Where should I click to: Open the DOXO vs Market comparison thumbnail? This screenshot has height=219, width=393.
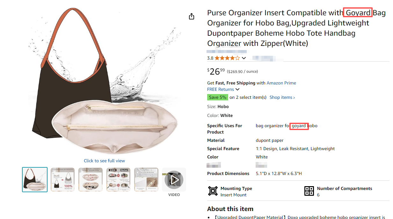[118, 179]
